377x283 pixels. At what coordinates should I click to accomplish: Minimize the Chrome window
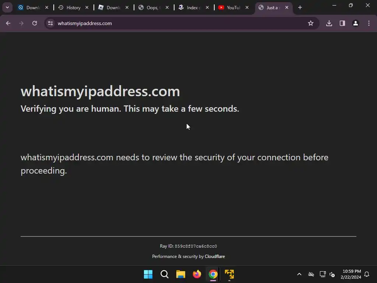click(334, 5)
